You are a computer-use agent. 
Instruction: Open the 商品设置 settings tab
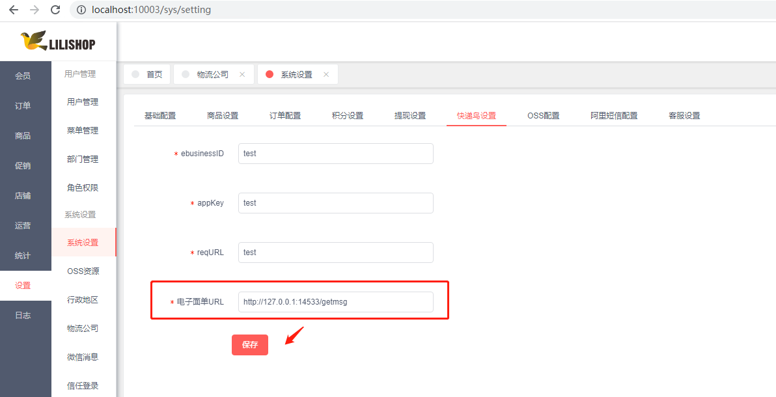(x=223, y=116)
